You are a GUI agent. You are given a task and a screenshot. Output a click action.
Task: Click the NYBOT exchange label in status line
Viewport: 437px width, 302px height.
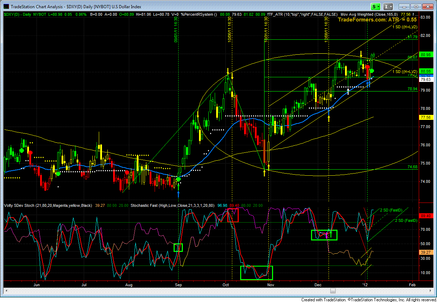[39, 14]
